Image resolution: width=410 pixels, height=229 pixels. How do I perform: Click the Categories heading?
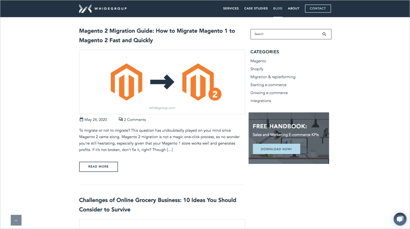pyautogui.click(x=265, y=52)
